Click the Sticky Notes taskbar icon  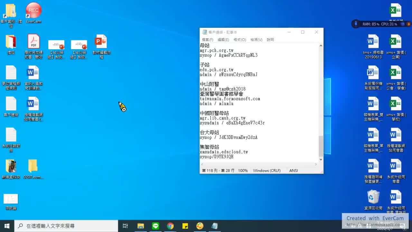point(185,226)
